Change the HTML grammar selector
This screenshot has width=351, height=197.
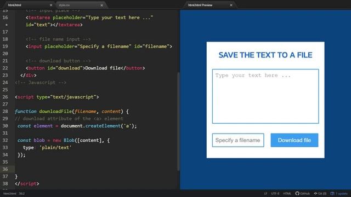287,193
